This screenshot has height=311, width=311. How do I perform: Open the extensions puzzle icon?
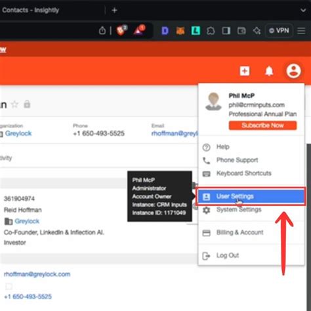[x=211, y=31]
